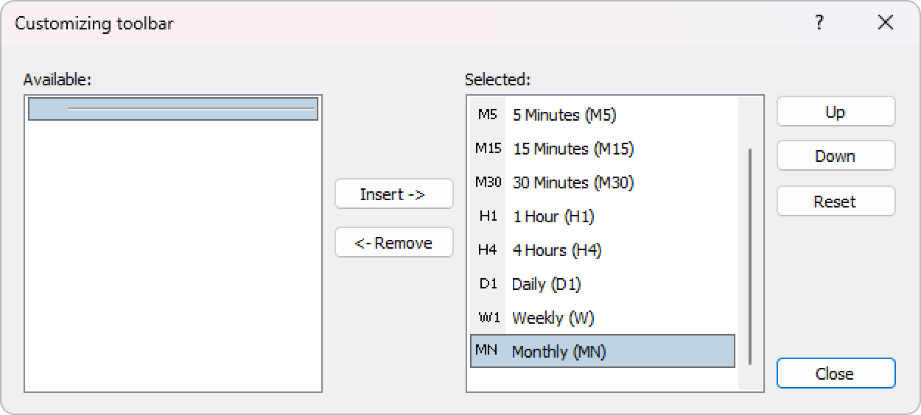Move the selected item Down

[836, 156]
